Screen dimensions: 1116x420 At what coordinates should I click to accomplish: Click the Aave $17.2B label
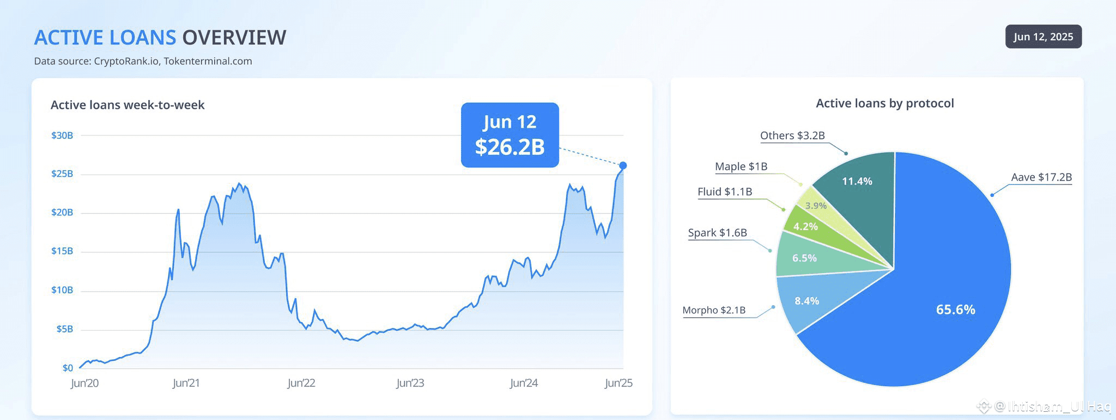pyautogui.click(x=1041, y=177)
